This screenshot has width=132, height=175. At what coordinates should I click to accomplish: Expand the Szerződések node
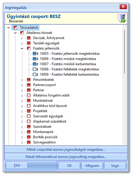[x=22, y=127]
